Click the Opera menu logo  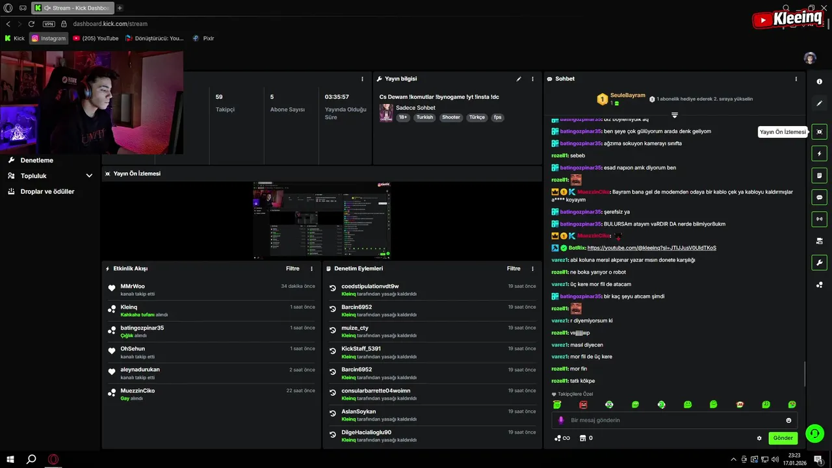click(x=8, y=8)
